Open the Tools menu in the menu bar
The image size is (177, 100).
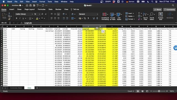coord(50,2)
